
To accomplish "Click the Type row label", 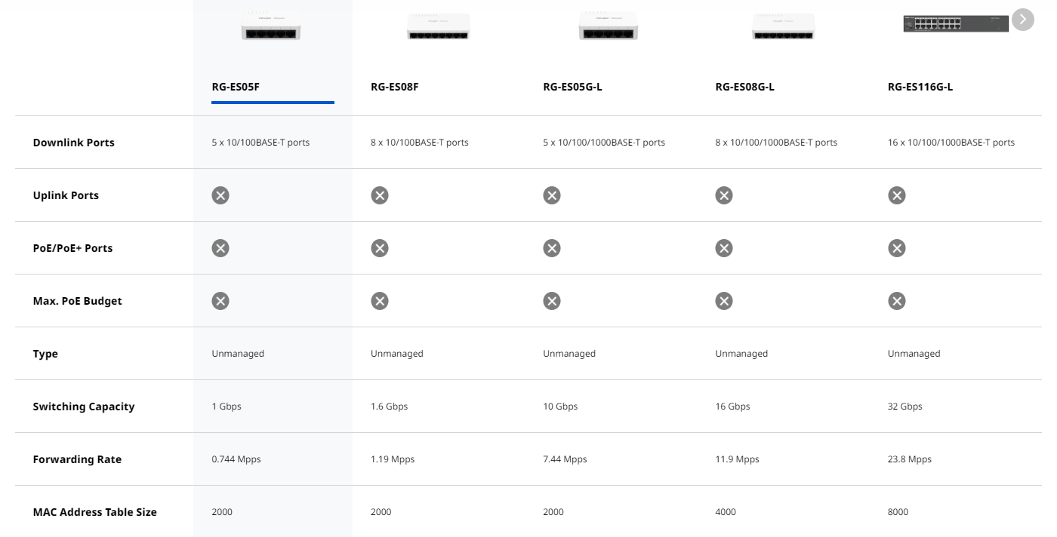I will [45, 354].
